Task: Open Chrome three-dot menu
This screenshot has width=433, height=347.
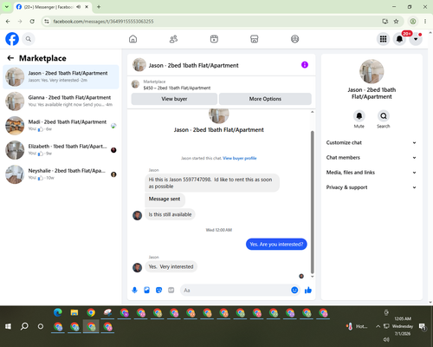Action: 425,22
